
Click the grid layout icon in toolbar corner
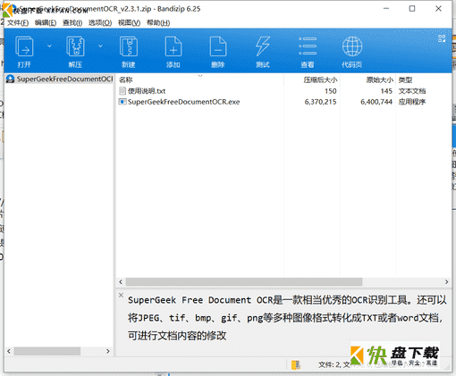[442, 38]
